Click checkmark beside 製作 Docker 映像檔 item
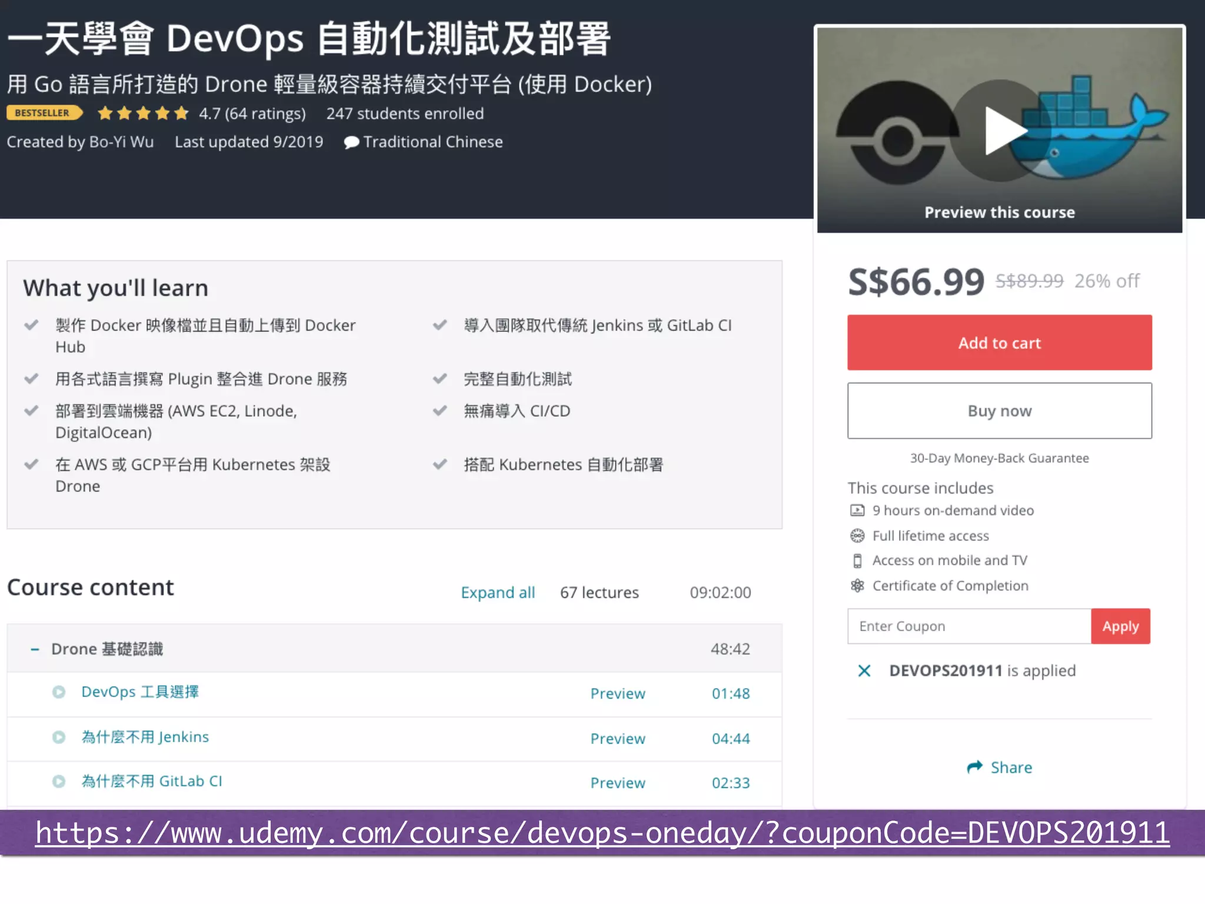The image size is (1205, 904). 31,325
